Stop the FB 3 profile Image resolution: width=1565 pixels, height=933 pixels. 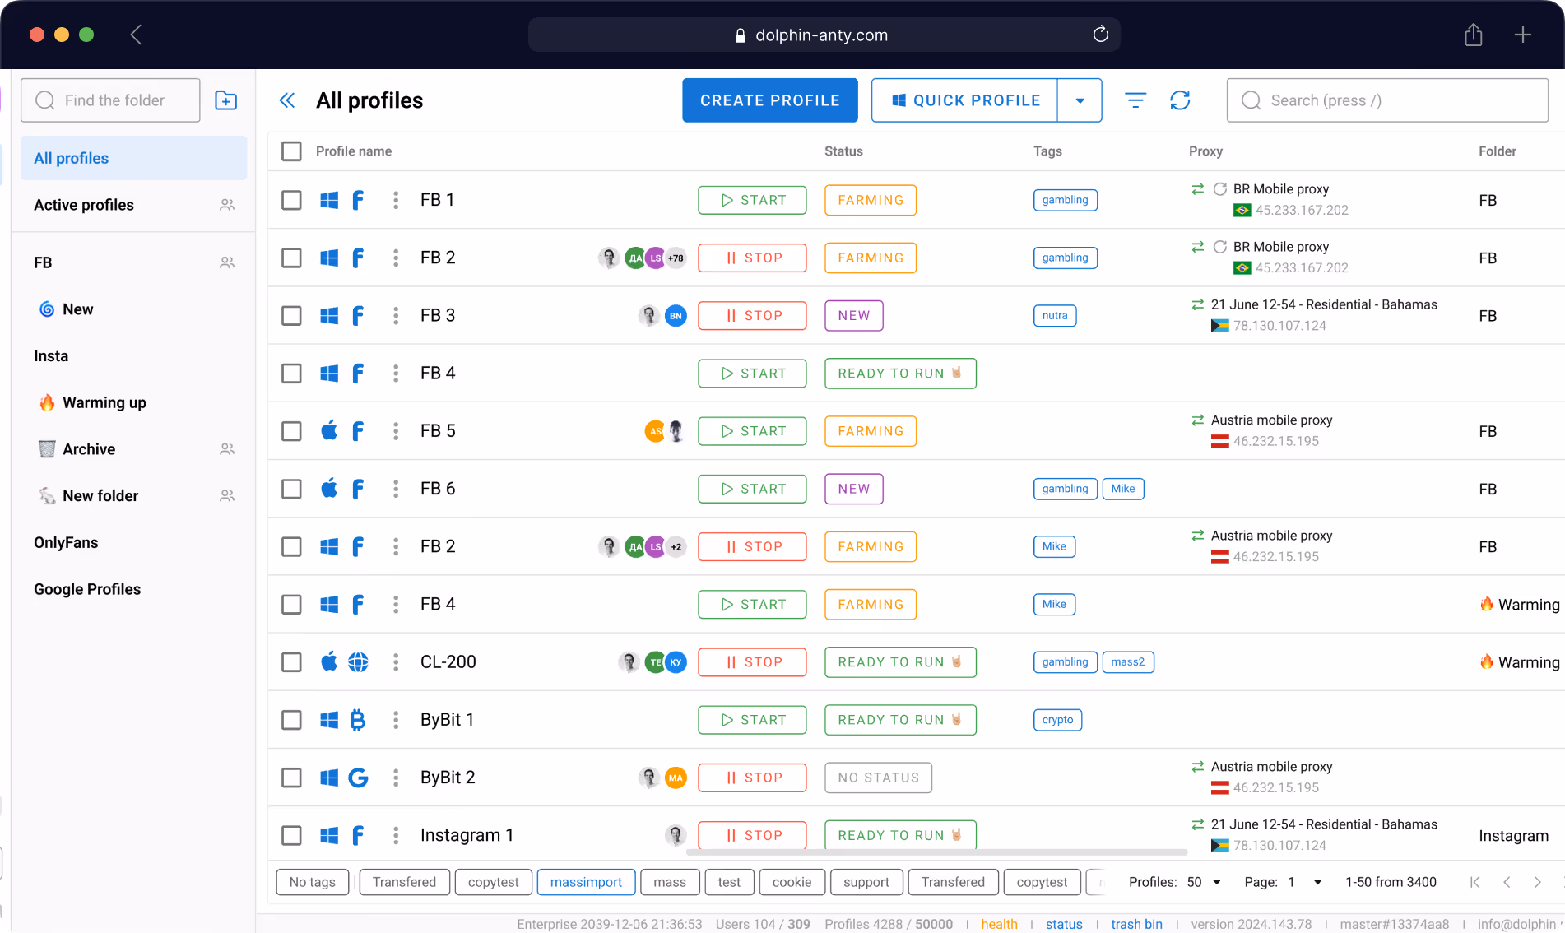[752, 315]
